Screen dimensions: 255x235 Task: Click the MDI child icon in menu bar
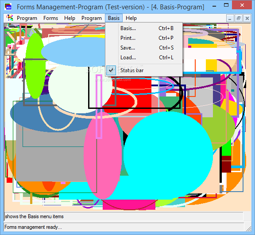point(10,18)
